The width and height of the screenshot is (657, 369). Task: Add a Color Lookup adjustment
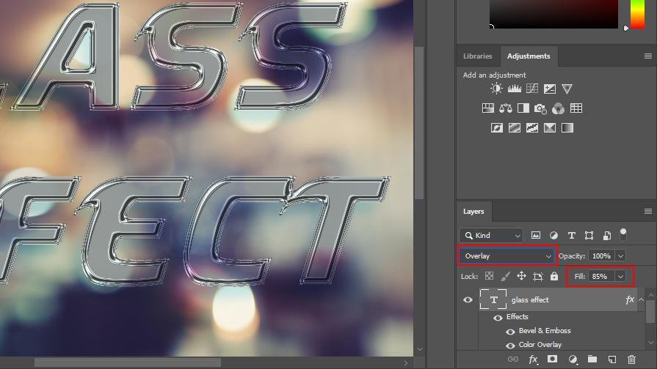576,108
